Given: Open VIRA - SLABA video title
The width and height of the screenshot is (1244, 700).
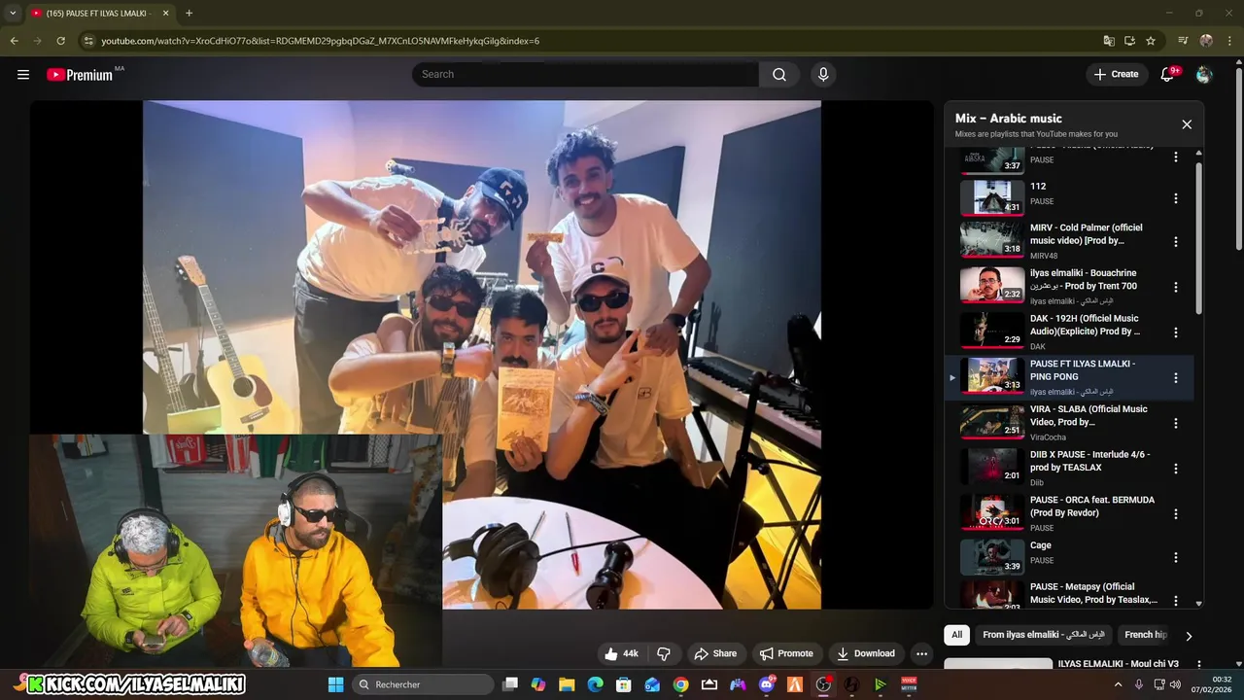Looking at the screenshot, I should [x=1088, y=416].
